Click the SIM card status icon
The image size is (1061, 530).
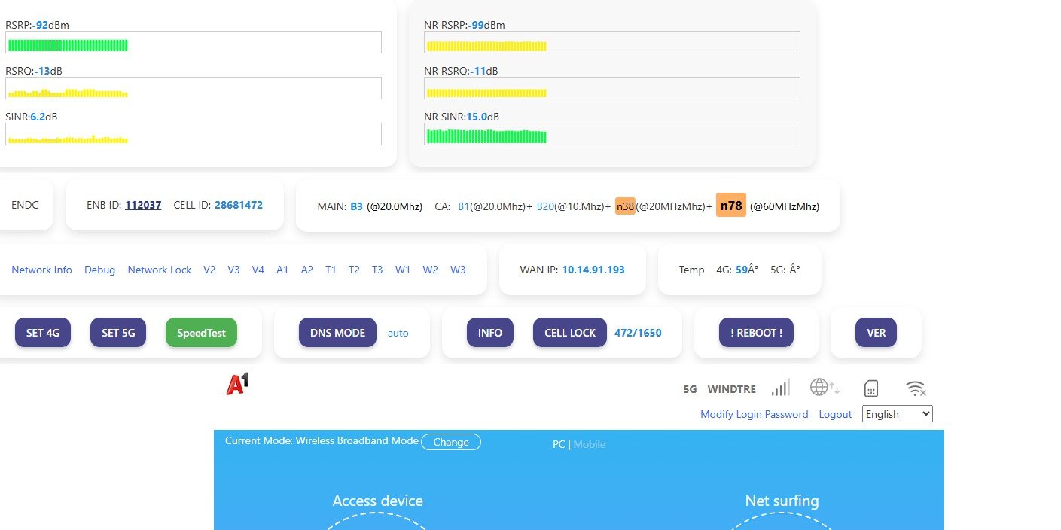pyautogui.click(x=871, y=388)
